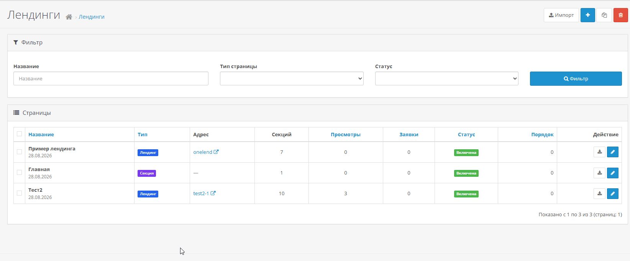The height and width of the screenshot is (261, 630).
Task: Sort by Порядок column header
Action: (x=542, y=134)
